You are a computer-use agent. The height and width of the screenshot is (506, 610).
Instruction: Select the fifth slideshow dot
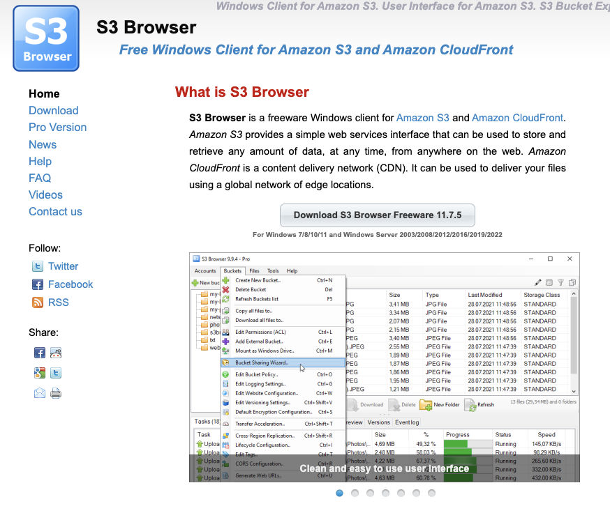[401, 493]
